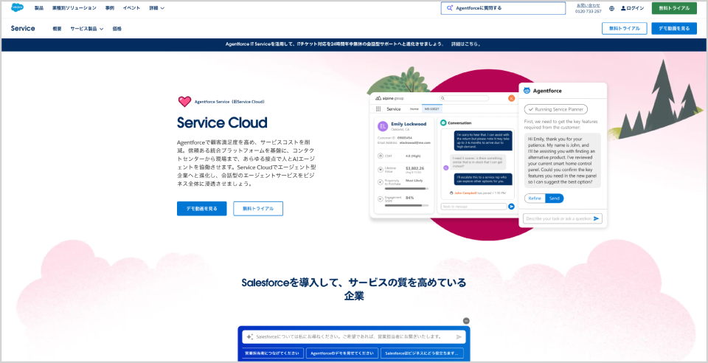Screen dimensions: 708x363
Task: Follow the 詳細はこちら banner link
Action: pos(466,44)
